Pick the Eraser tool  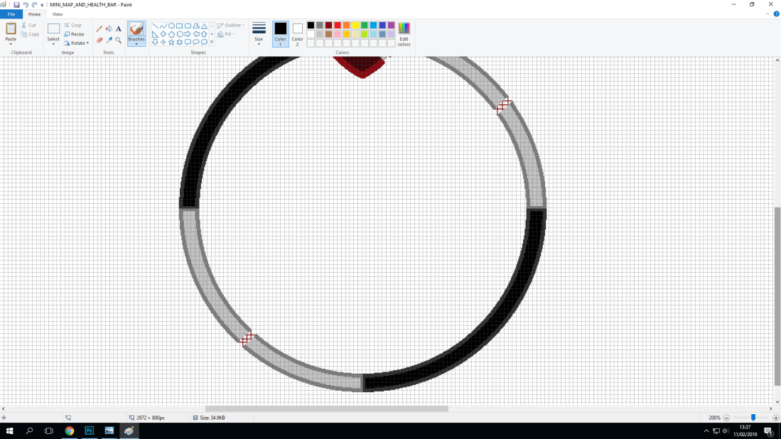[x=99, y=40]
